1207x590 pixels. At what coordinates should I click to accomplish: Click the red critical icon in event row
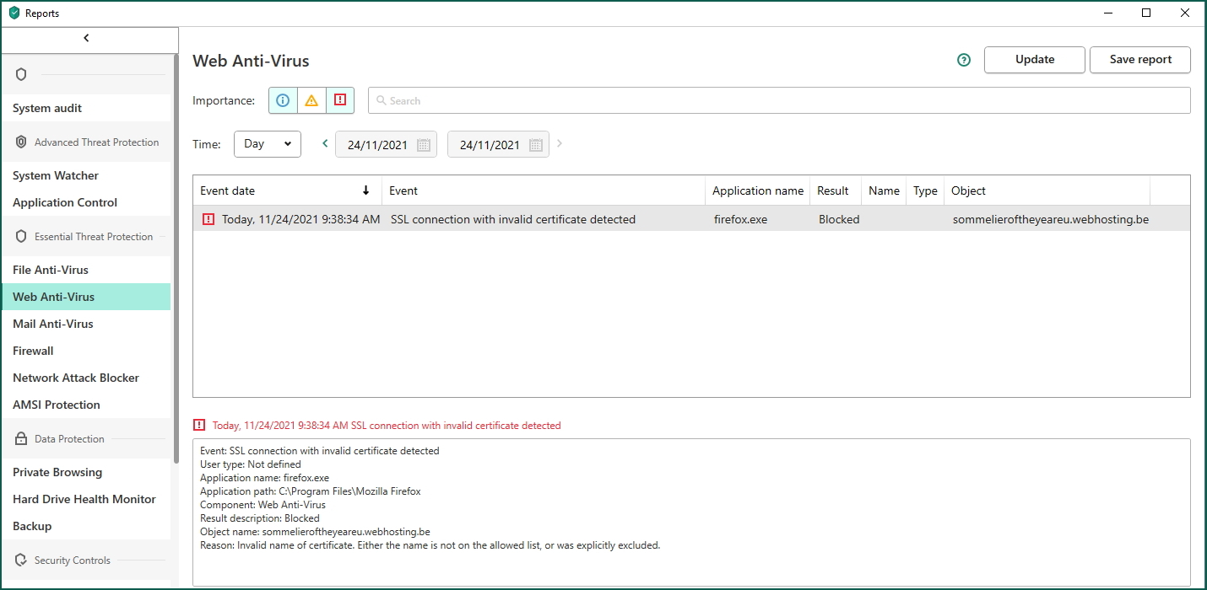click(208, 219)
